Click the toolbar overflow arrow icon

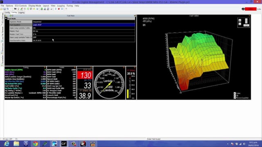(66, 9)
